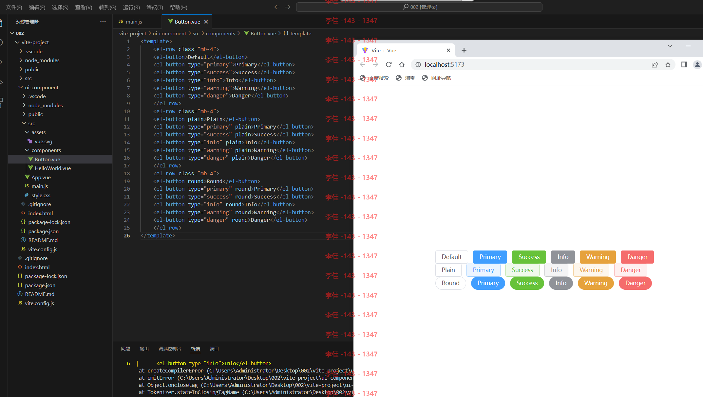The width and height of the screenshot is (703, 397).
Task: Collapse the ui-component folder
Action: click(60, 87)
